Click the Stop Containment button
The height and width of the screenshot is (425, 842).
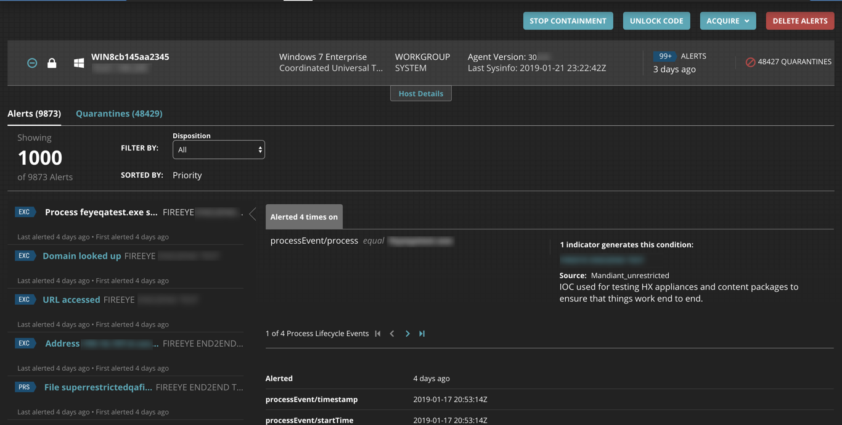click(x=568, y=21)
